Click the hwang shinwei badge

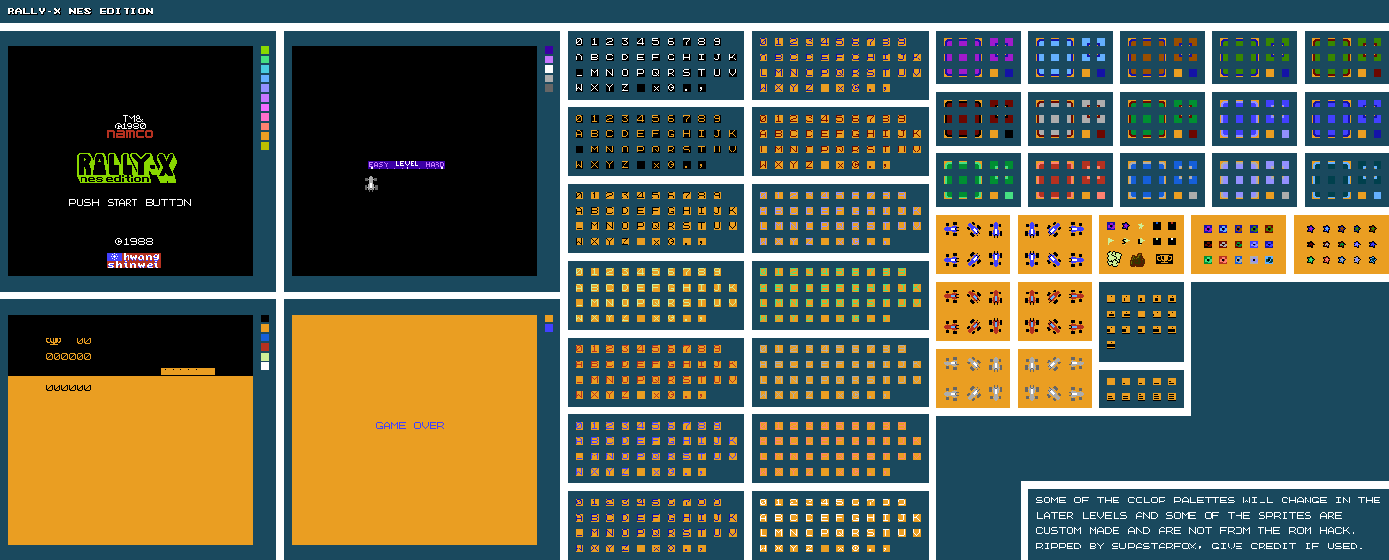134,260
